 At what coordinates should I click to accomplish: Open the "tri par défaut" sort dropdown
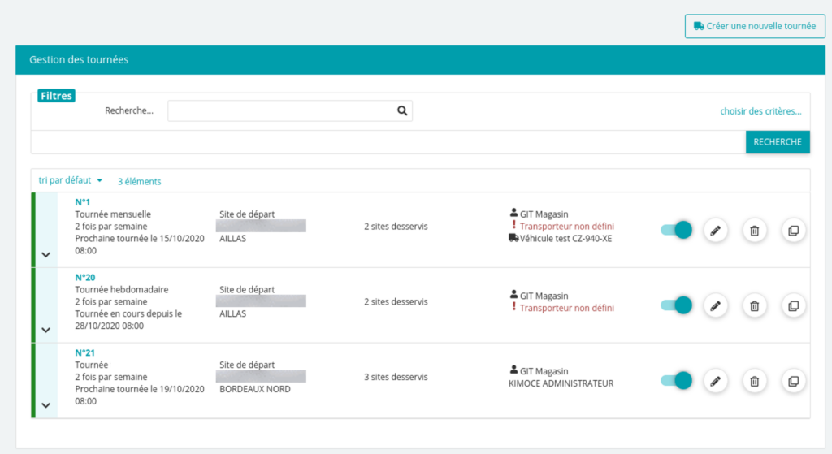tap(71, 180)
